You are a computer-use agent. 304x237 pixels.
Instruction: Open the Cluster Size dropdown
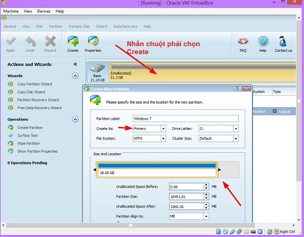pyautogui.click(x=236, y=139)
